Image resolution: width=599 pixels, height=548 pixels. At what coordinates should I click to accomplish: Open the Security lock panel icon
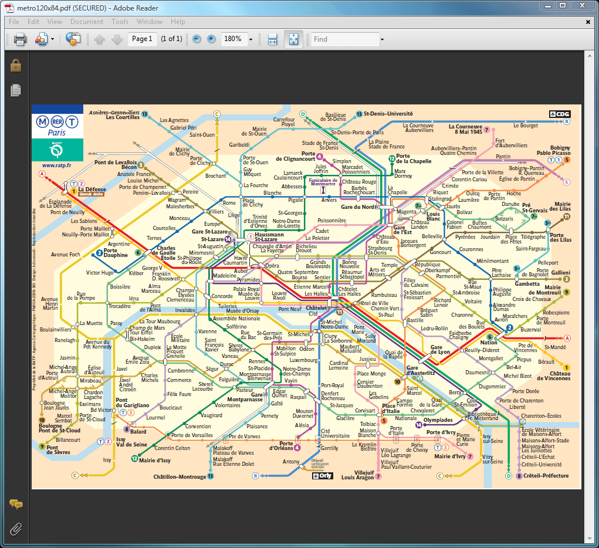pos(16,65)
